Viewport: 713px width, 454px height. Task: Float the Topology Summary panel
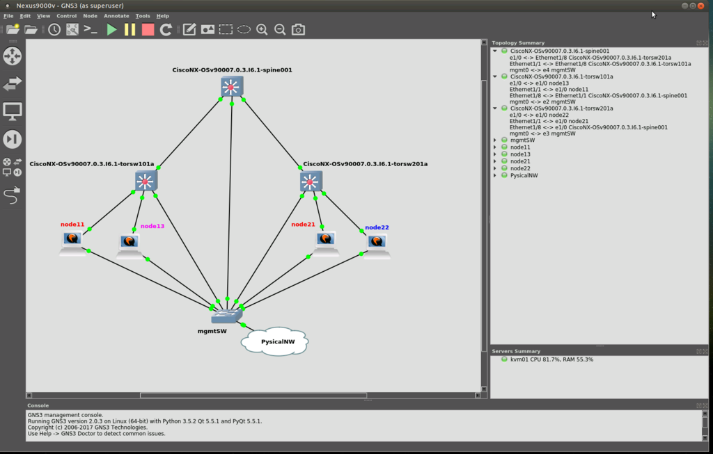(699, 43)
